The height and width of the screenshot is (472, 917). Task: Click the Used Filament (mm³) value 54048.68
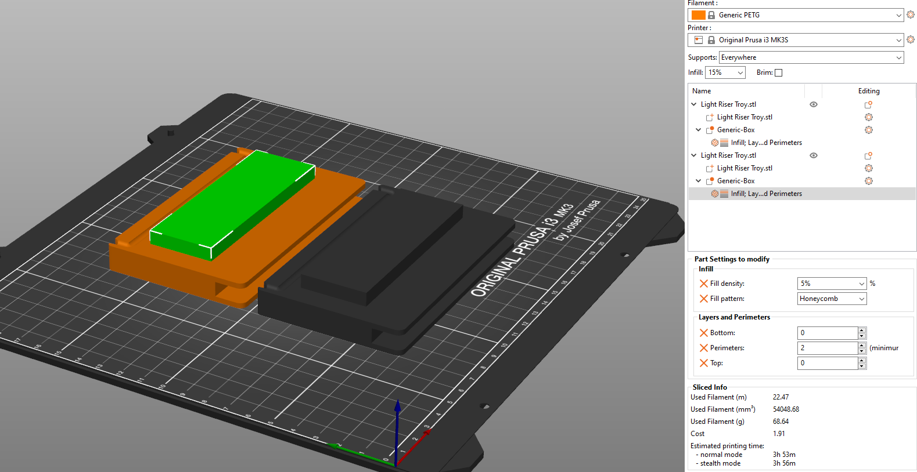tap(786, 409)
